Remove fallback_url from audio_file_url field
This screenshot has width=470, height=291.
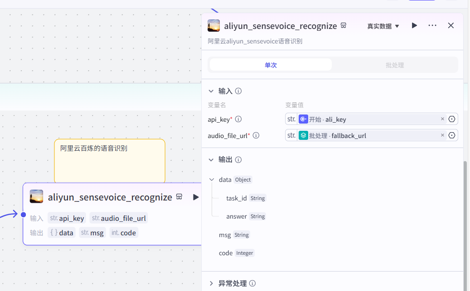[x=442, y=135]
